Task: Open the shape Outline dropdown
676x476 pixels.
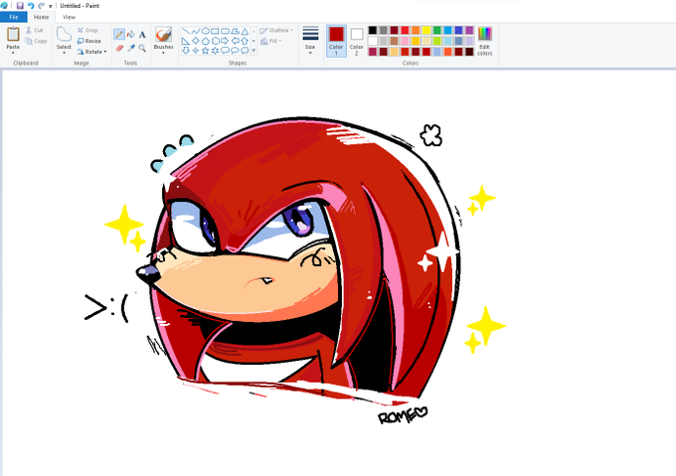Action: (276, 31)
